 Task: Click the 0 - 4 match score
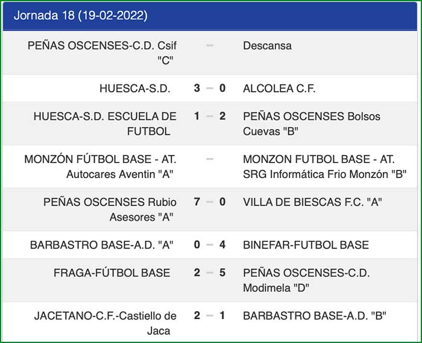(x=209, y=245)
